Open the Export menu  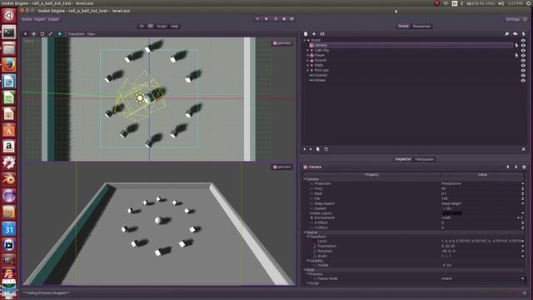(53, 19)
